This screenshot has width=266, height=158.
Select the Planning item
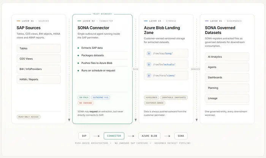tap(227, 88)
